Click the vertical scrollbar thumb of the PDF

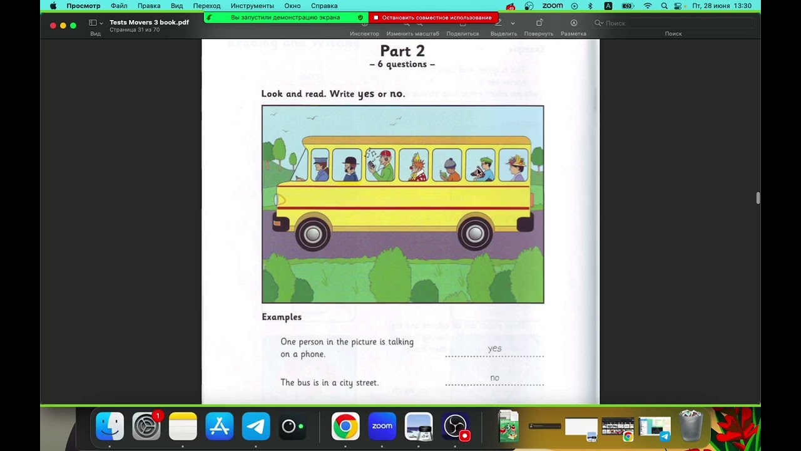point(758,199)
